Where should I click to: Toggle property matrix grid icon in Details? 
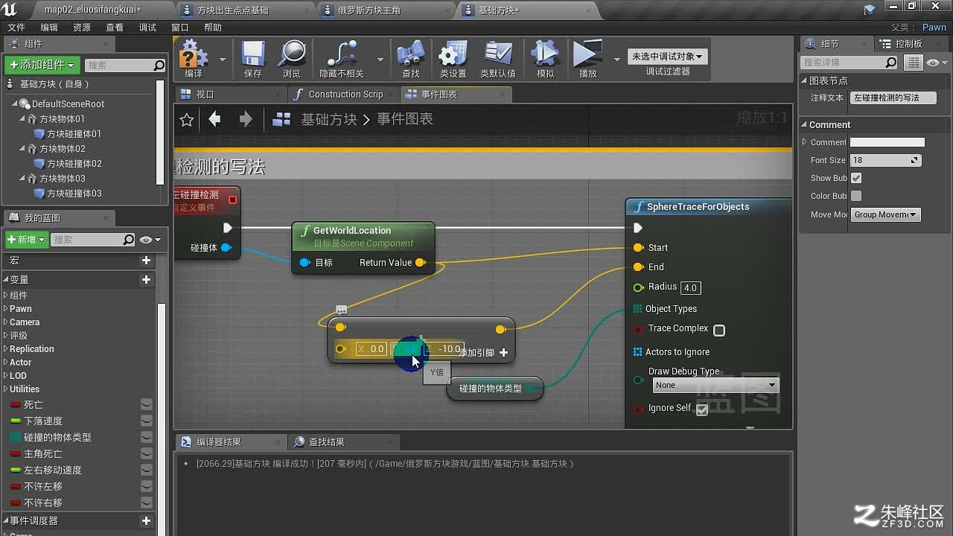click(x=914, y=63)
